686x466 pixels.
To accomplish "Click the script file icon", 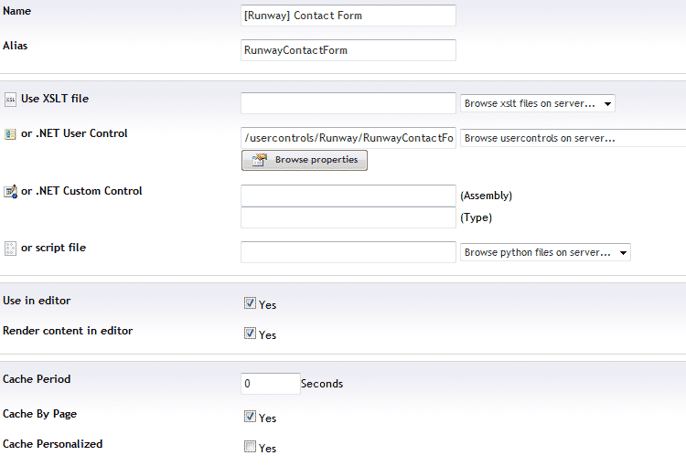I will 10,249.
